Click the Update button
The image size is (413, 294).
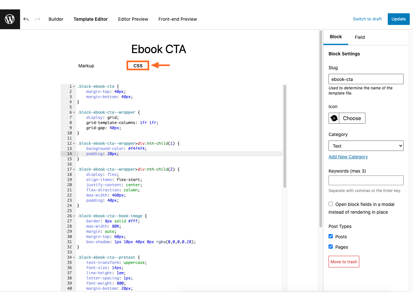click(398, 19)
